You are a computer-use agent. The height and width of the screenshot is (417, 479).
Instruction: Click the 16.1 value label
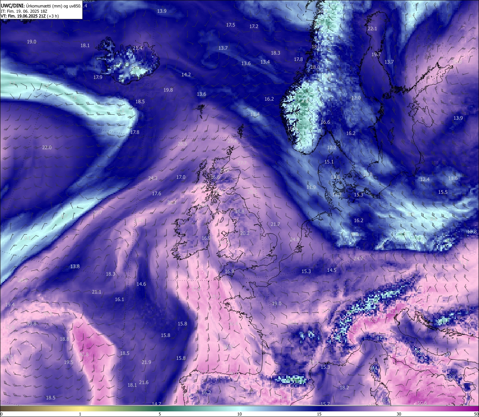(119, 299)
